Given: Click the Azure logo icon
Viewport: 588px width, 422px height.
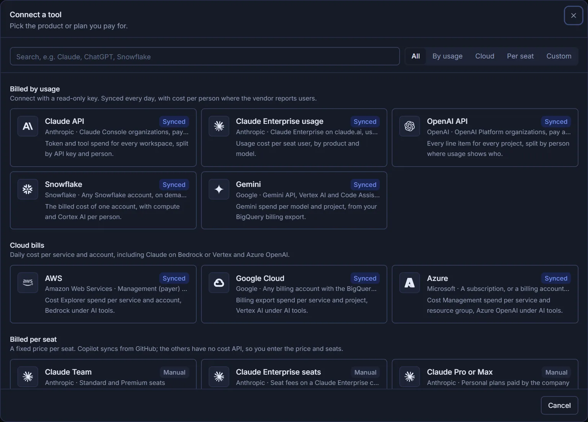Looking at the screenshot, I should tap(410, 283).
